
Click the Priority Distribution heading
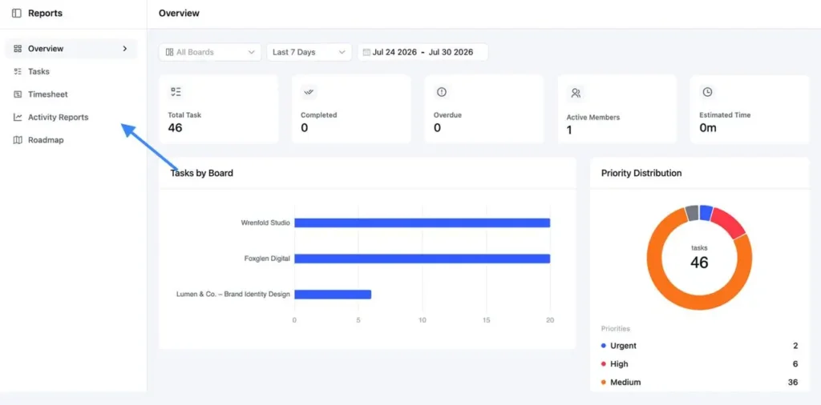[641, 173]
